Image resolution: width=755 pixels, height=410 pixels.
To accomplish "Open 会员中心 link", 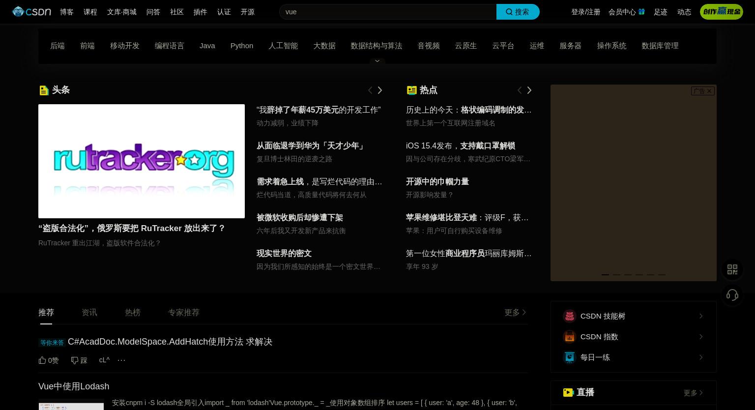I will point(622,12).
